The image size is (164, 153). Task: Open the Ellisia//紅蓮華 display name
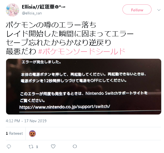pos(43,7)
